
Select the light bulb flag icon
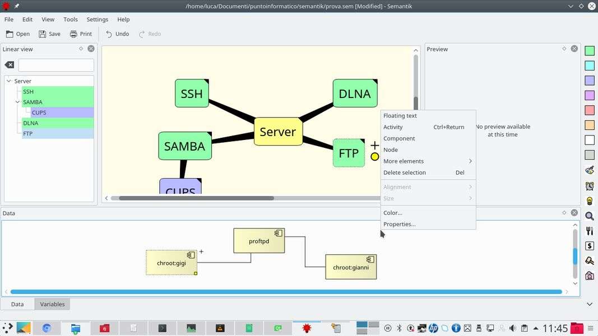(590, 201)
